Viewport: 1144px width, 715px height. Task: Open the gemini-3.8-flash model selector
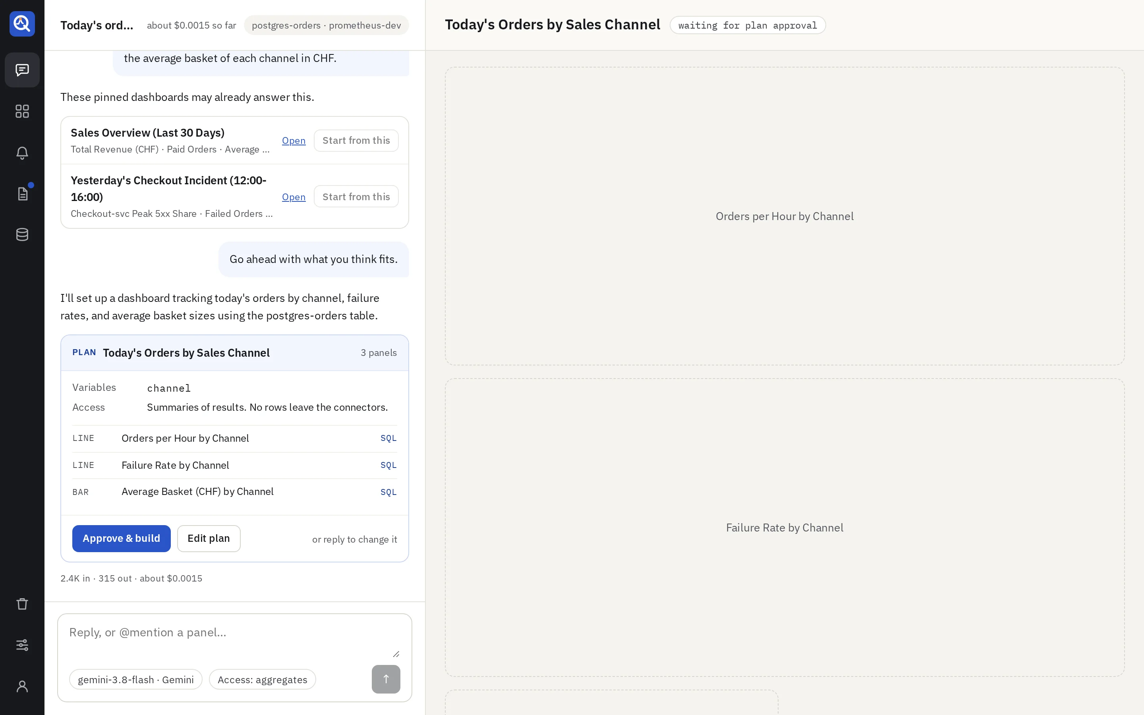tap(136, 680)
